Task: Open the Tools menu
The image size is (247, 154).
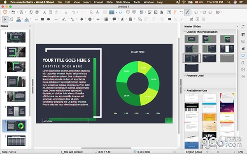Action: [137, 2]
